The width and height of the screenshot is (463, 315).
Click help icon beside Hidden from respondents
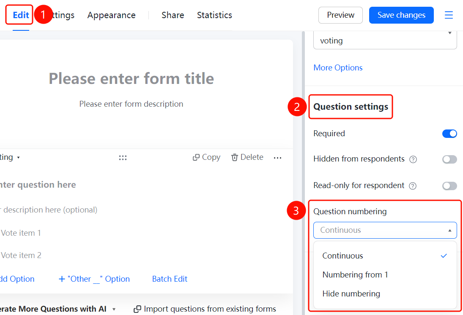tap(413, 159)
